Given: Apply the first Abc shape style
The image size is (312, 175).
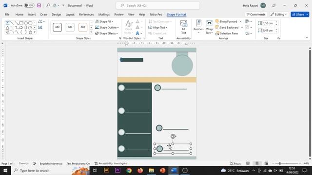Looking at the screenshot, I should click(x=58, y=27).
